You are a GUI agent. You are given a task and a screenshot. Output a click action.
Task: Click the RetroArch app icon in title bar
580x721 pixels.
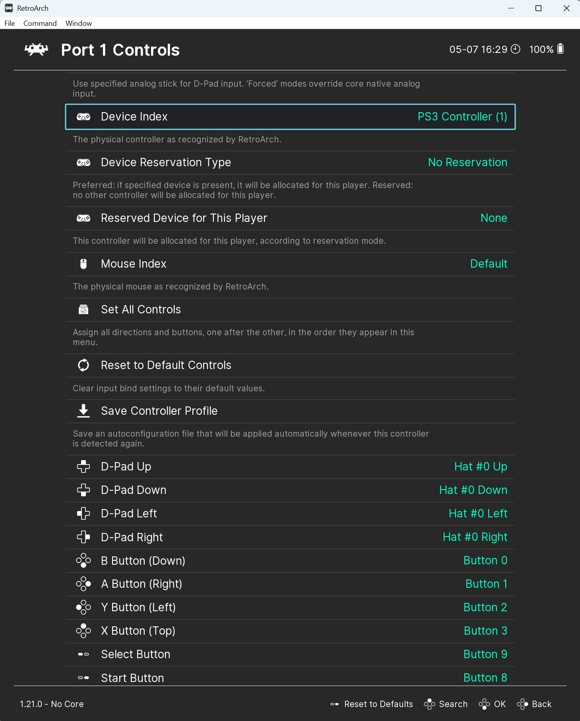(x=9, y=8)
